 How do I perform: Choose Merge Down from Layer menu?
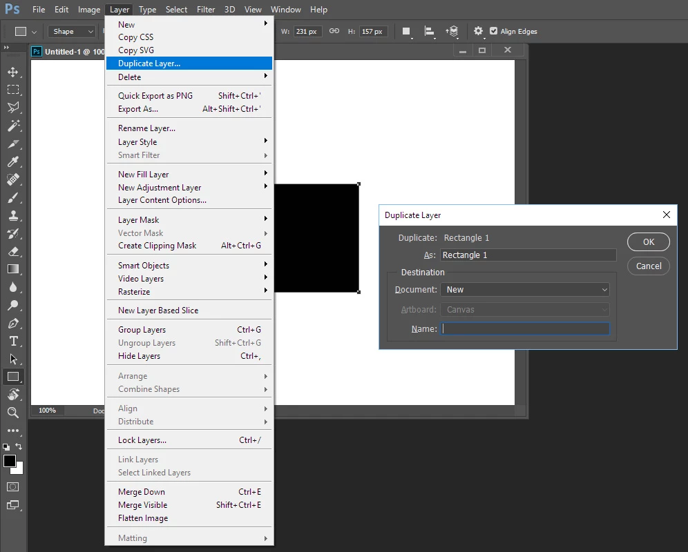pos(189,491)
